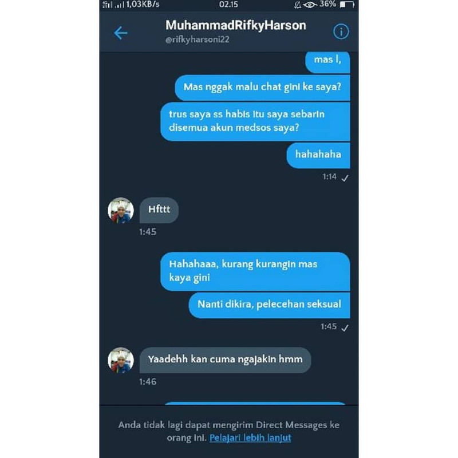The height and width of the screenshot is (458, 458).
Task: Tap the avatar beside the 'Hfttt' message
Action: (121, 210)
